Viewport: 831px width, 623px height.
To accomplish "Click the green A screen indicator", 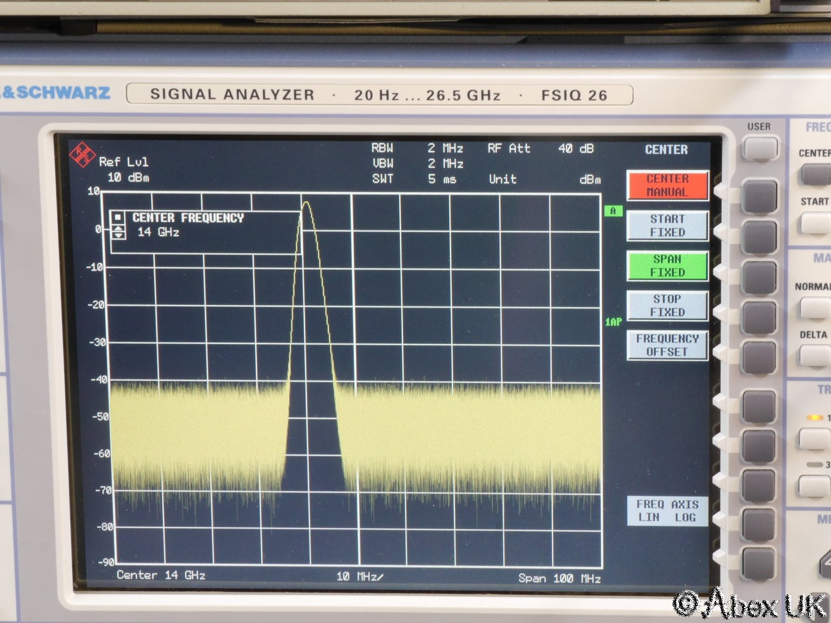I will click(612, 211).
